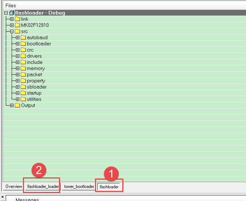Viewport: 246px width, 201px height.
Task: Click the MK02F12810 folder icon
Action: [17, 25]
